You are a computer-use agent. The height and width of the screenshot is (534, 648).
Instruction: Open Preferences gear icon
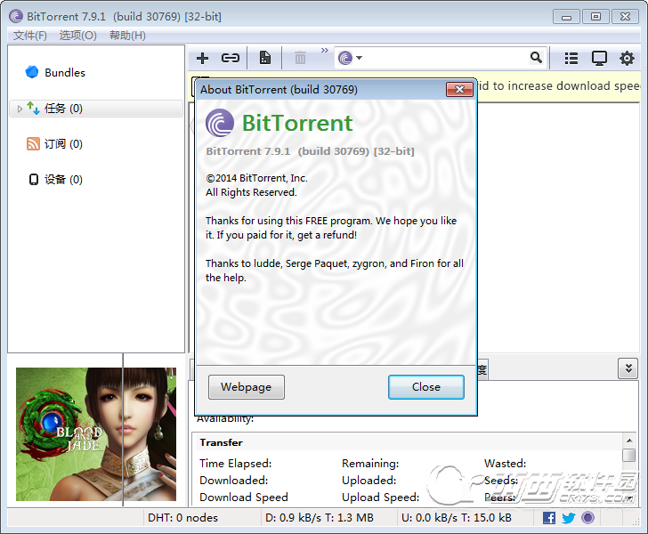click(627, 58)
